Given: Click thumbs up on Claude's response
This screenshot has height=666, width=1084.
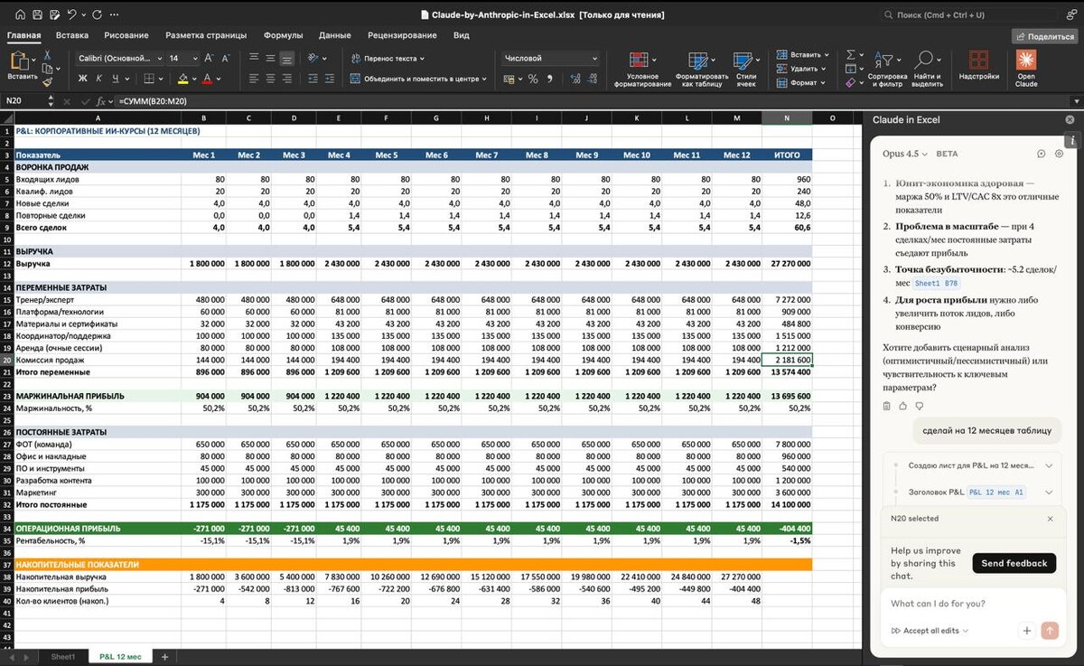Looking at the screenshot, I should point(903,406).
